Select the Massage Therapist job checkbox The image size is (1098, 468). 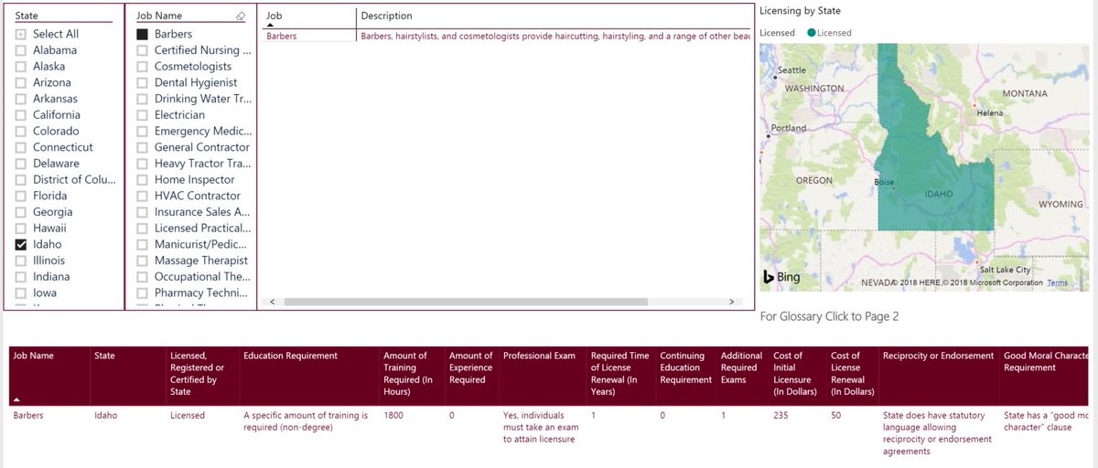pyautogui.click(x=142, y=261)
